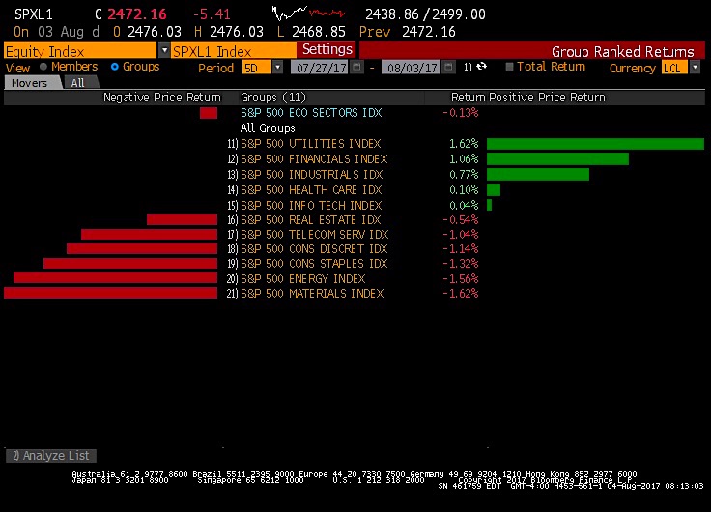
Task: Click the -0.13% ECO Sectors return value
Action: click(460, 112)
